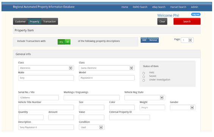Click the Vehicle Title Number field
Screen dimensions: 214x137
point(46,107)
